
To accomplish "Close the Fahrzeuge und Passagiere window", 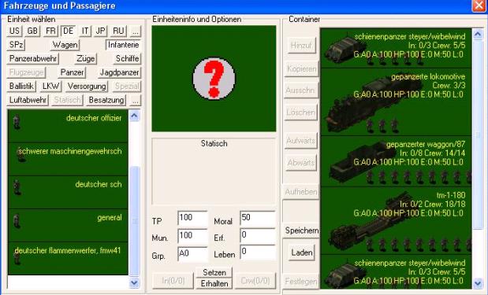I will click(479, 6).
